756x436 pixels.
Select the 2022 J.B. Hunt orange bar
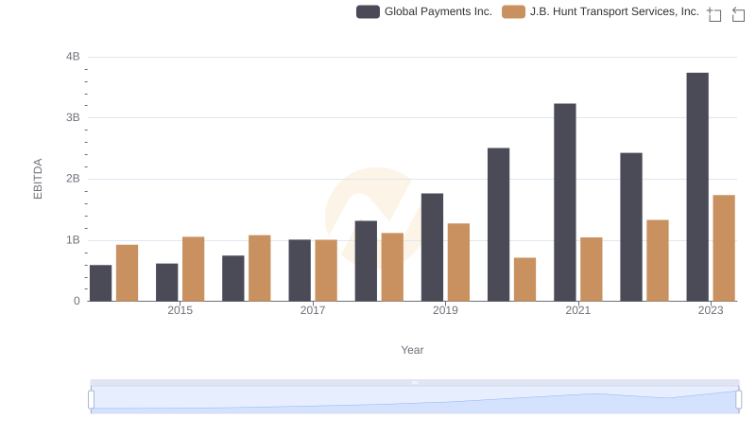click(658, 261)
